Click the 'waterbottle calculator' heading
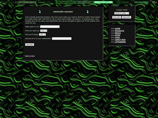Image resolution: width=158 pixels, height=118 pixels. coord(63,12)
